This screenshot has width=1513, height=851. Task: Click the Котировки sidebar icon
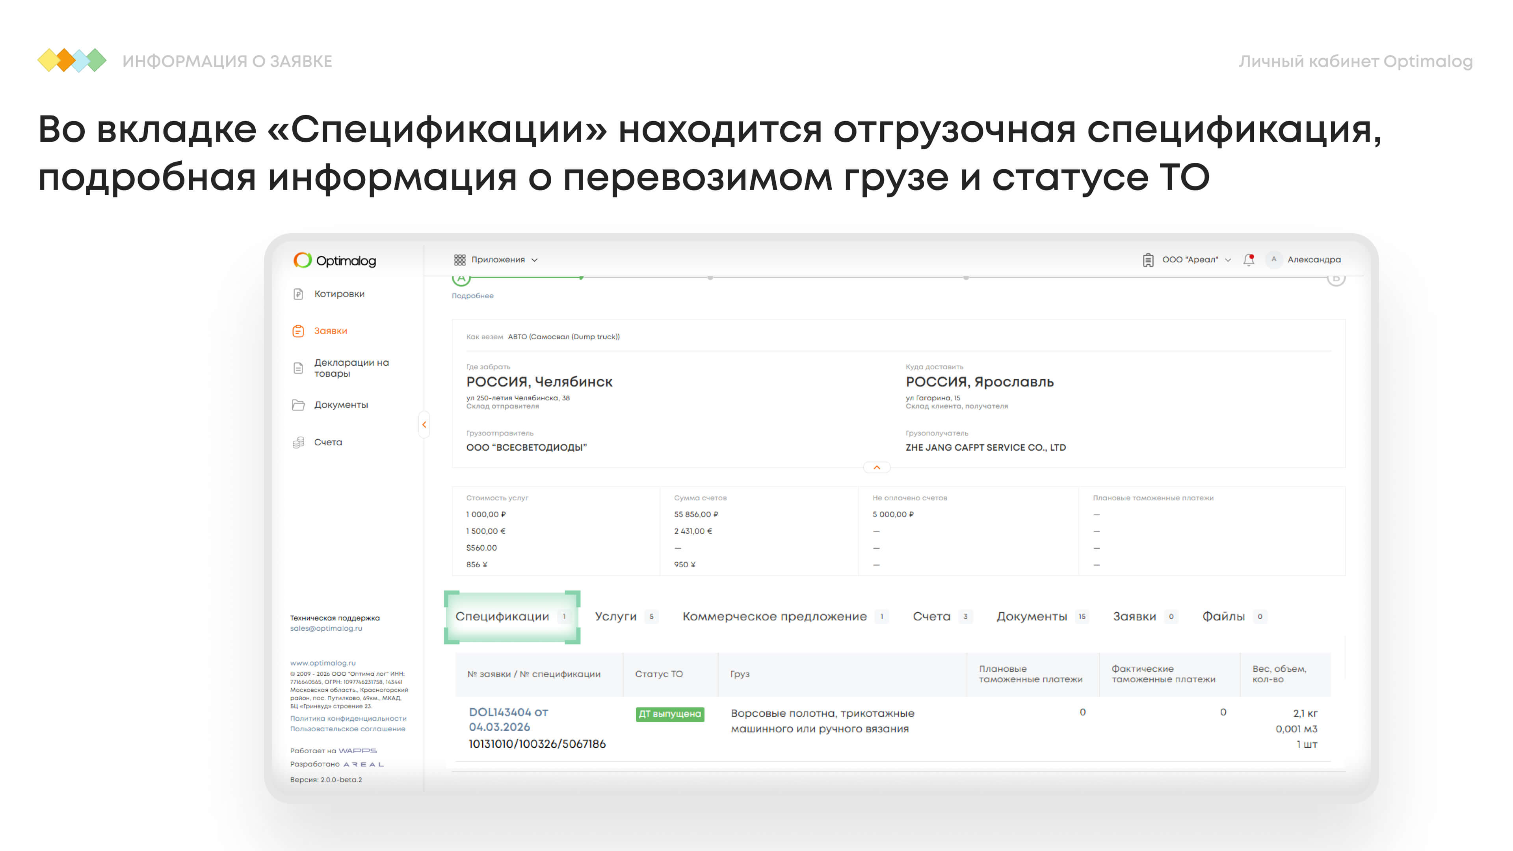tap(298, 294)
